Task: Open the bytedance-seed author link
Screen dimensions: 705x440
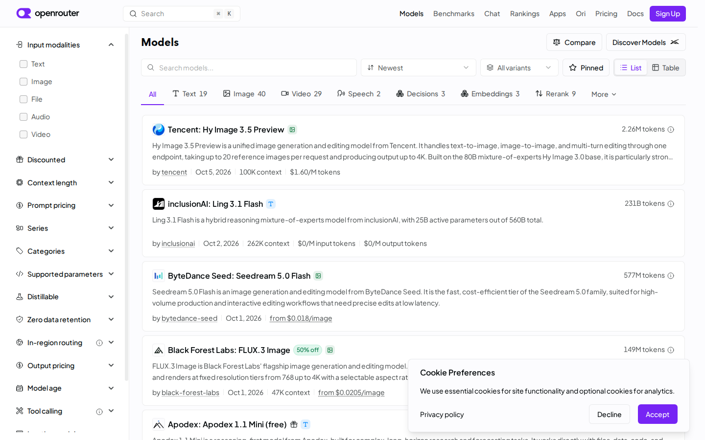Action: (189, 318)
